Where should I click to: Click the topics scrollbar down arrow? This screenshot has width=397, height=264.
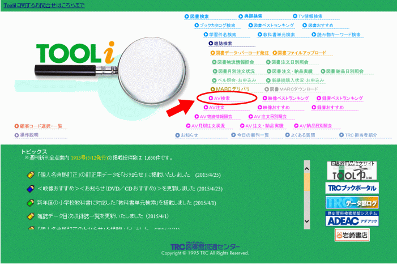tap(306, 221)
